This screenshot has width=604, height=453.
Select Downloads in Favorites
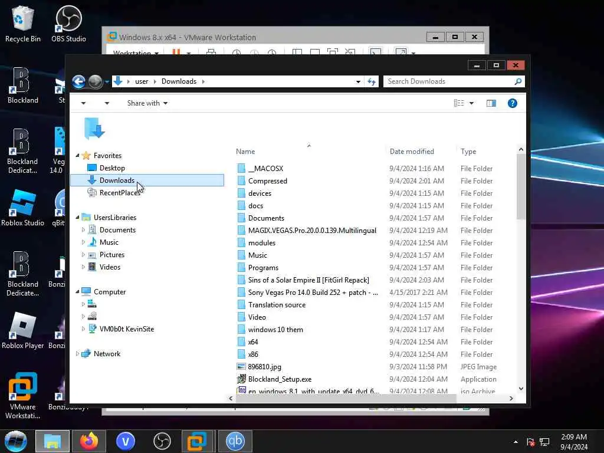click(147, 180)
